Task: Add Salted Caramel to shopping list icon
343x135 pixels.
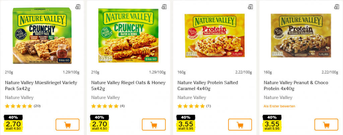Action: pos(250,7)
